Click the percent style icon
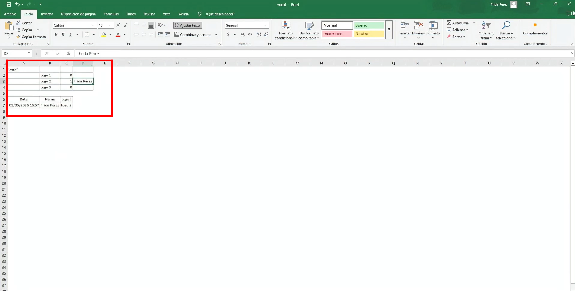 (242, 35)
